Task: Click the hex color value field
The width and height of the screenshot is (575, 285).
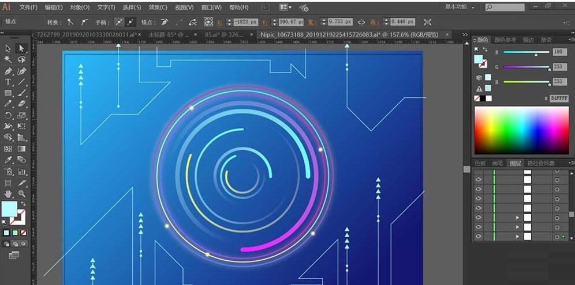Action: [559, 98]
